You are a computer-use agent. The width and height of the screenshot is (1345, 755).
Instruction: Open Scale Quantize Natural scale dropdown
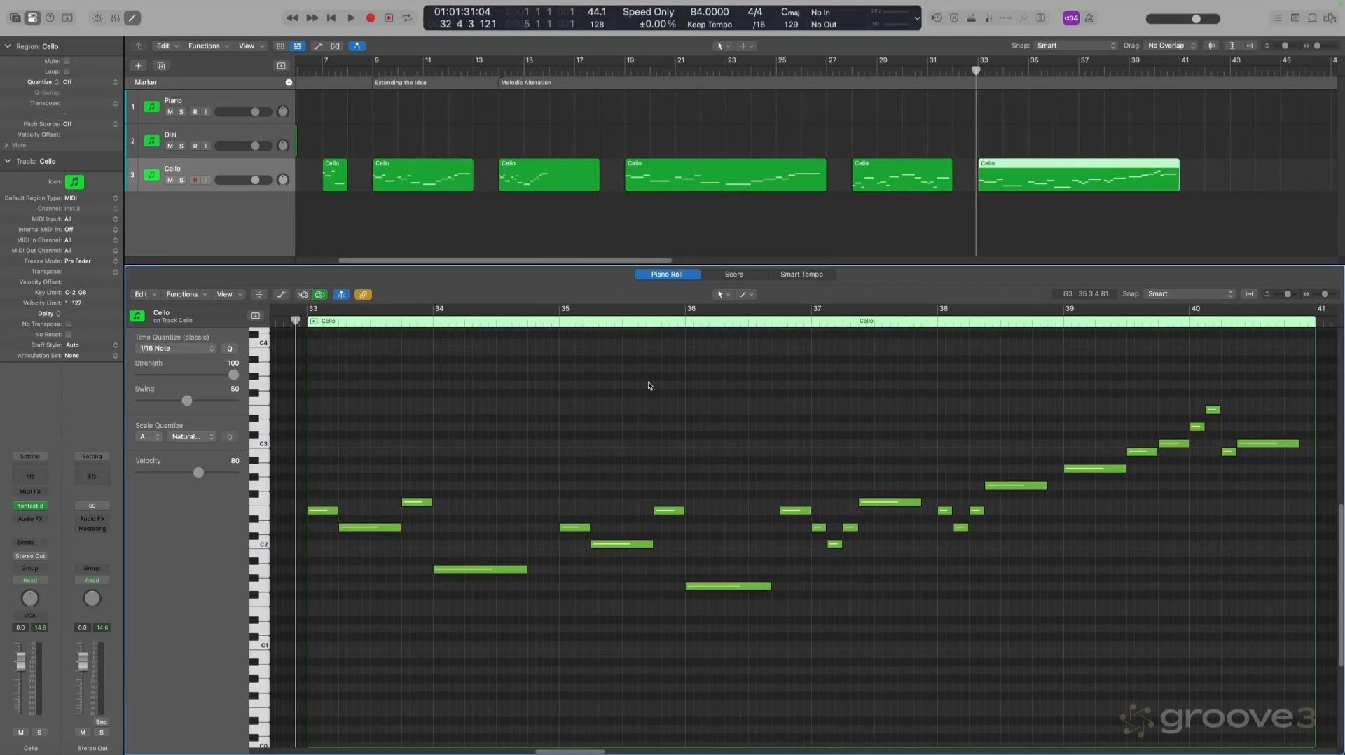pos(192,437)
